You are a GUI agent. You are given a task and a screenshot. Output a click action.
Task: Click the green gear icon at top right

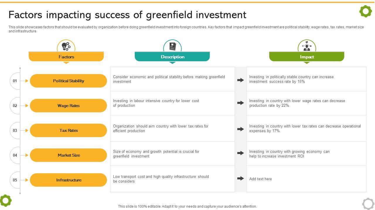[366, 11]
